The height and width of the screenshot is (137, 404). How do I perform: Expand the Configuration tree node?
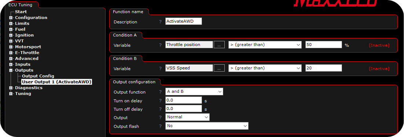click(x=11, y=18)
